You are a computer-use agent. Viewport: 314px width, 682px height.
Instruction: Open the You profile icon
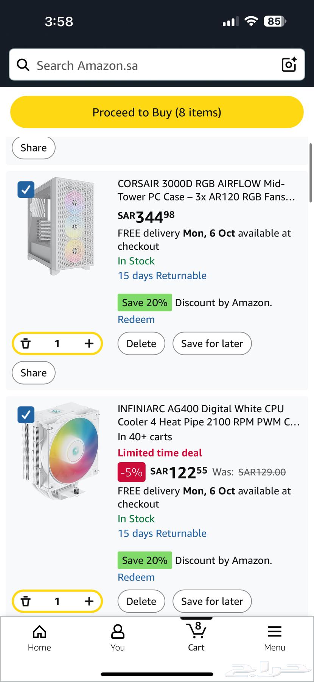click(118, 632)
